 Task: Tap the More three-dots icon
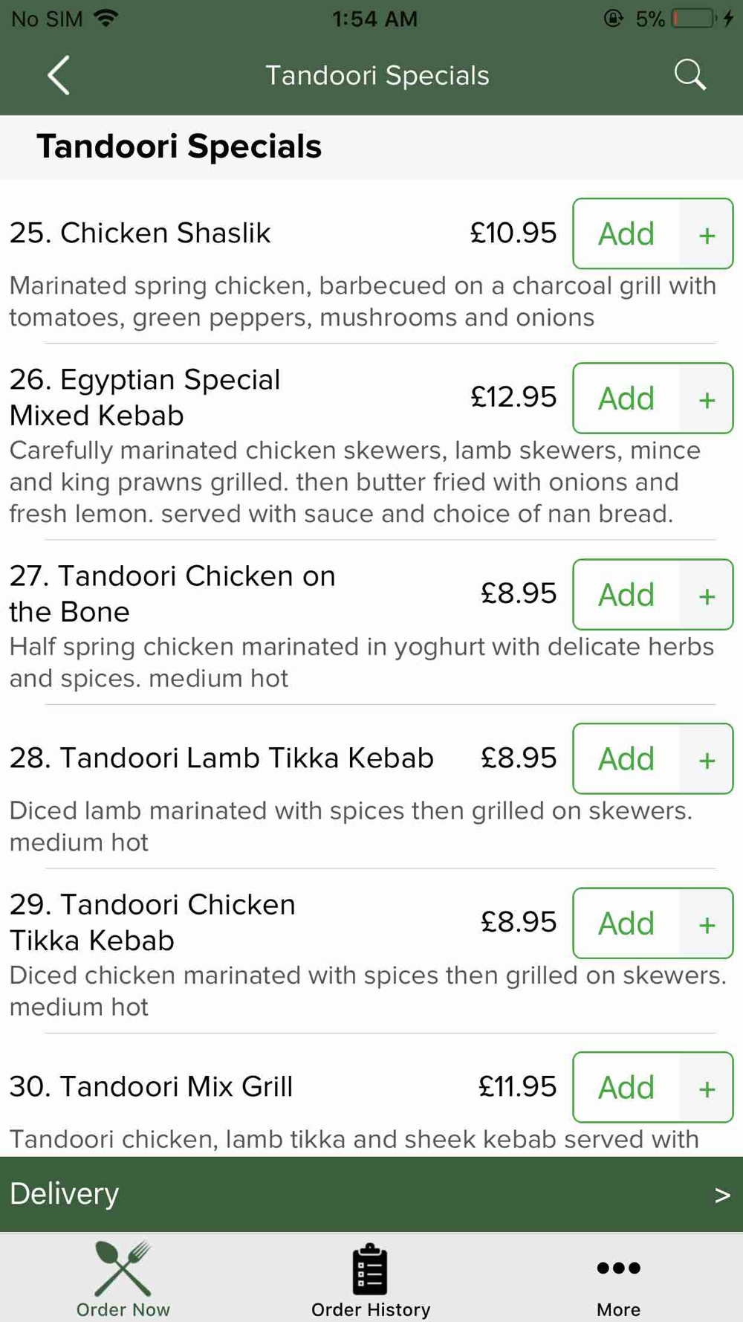[x=618, y=1268]
